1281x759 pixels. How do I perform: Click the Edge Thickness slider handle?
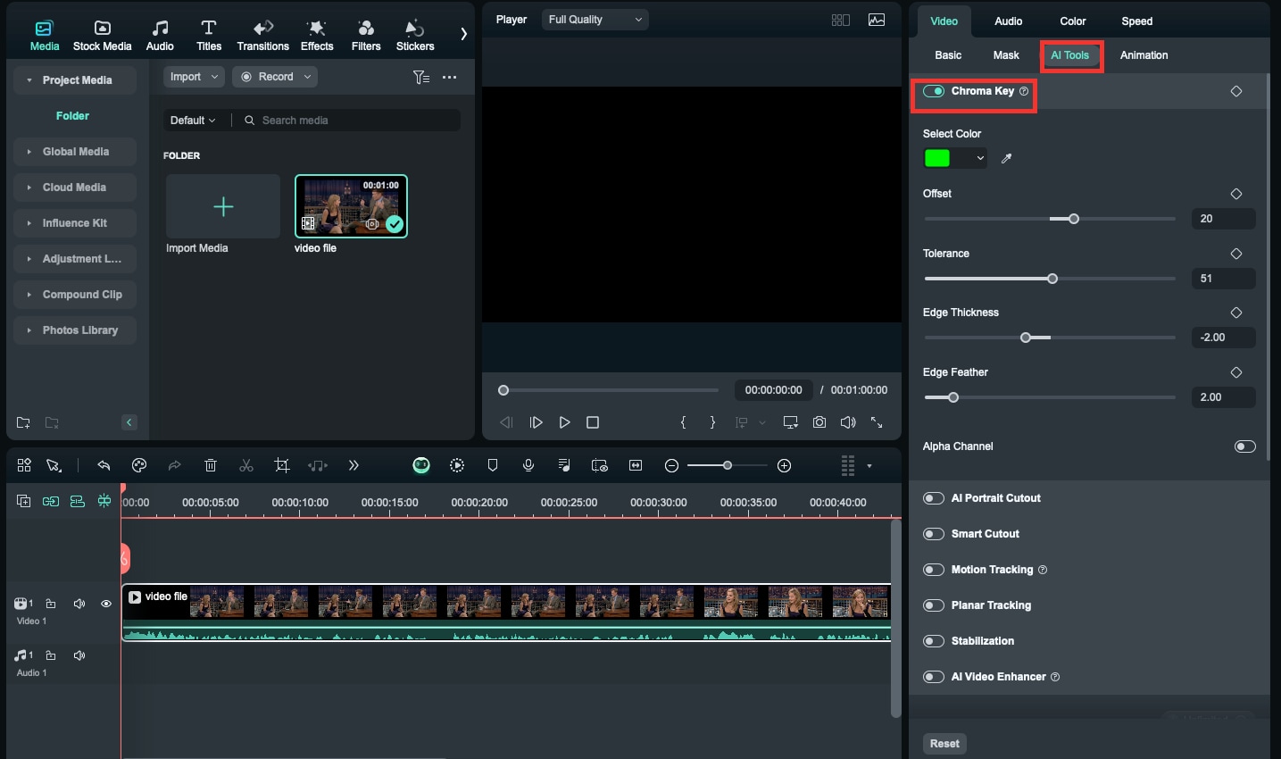tap(1026, 338)
